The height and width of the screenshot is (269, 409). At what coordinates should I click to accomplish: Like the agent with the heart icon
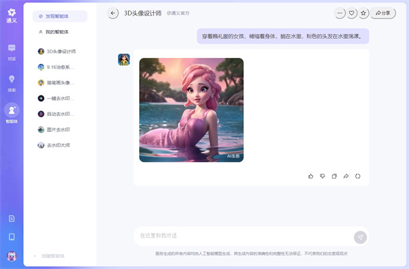point(352,13)
